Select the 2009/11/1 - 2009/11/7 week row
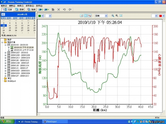Screen dimensions: 166x124 [19, 68]
